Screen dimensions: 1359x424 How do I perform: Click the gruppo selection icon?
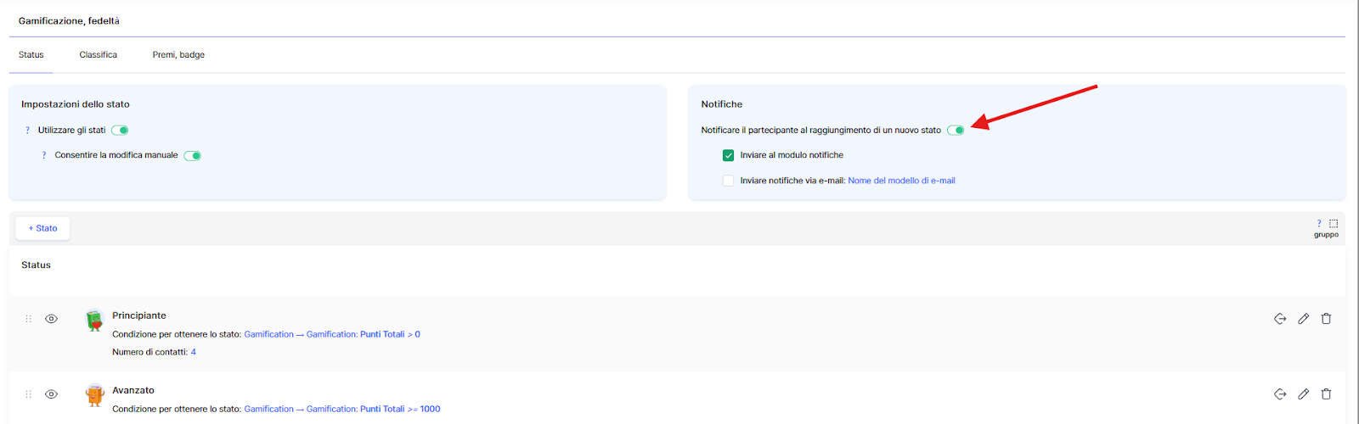tap(1333, 224)
